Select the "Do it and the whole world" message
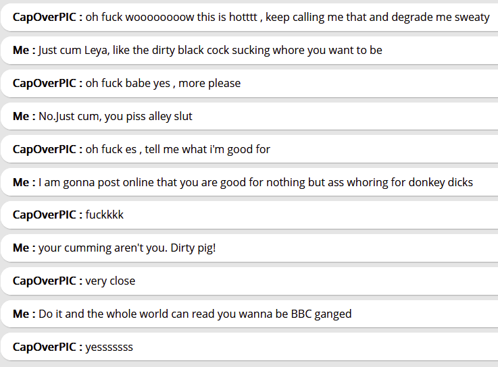The image size is (498, 367). (x=195, y=314)
